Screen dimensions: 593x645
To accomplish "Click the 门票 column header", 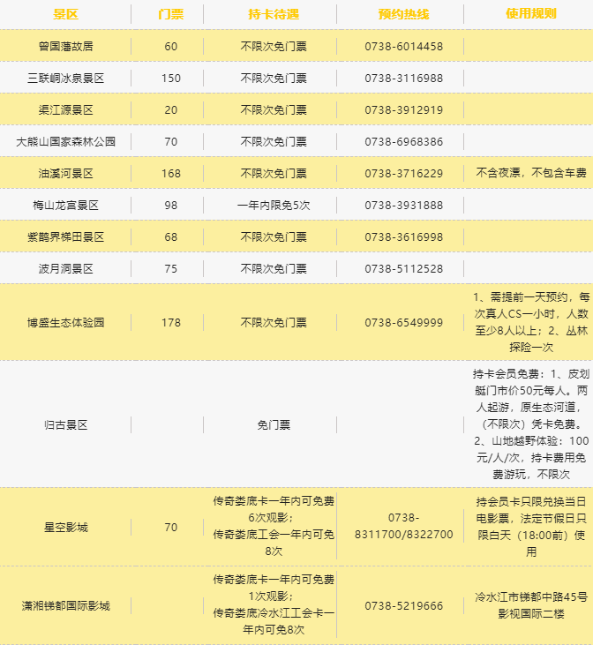I will tap(171, 14).
